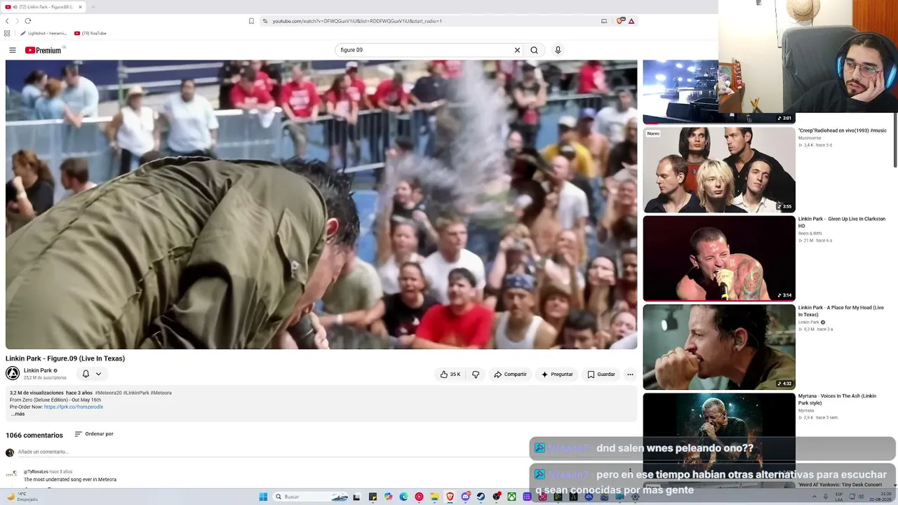
Task: Click the '1066 comentarios' heading
Action: [34, 435]
